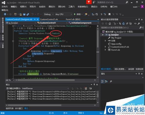Toggle word wrap in Output panel
The width and height of the screenshot is (145, 115).
point(90,88)
